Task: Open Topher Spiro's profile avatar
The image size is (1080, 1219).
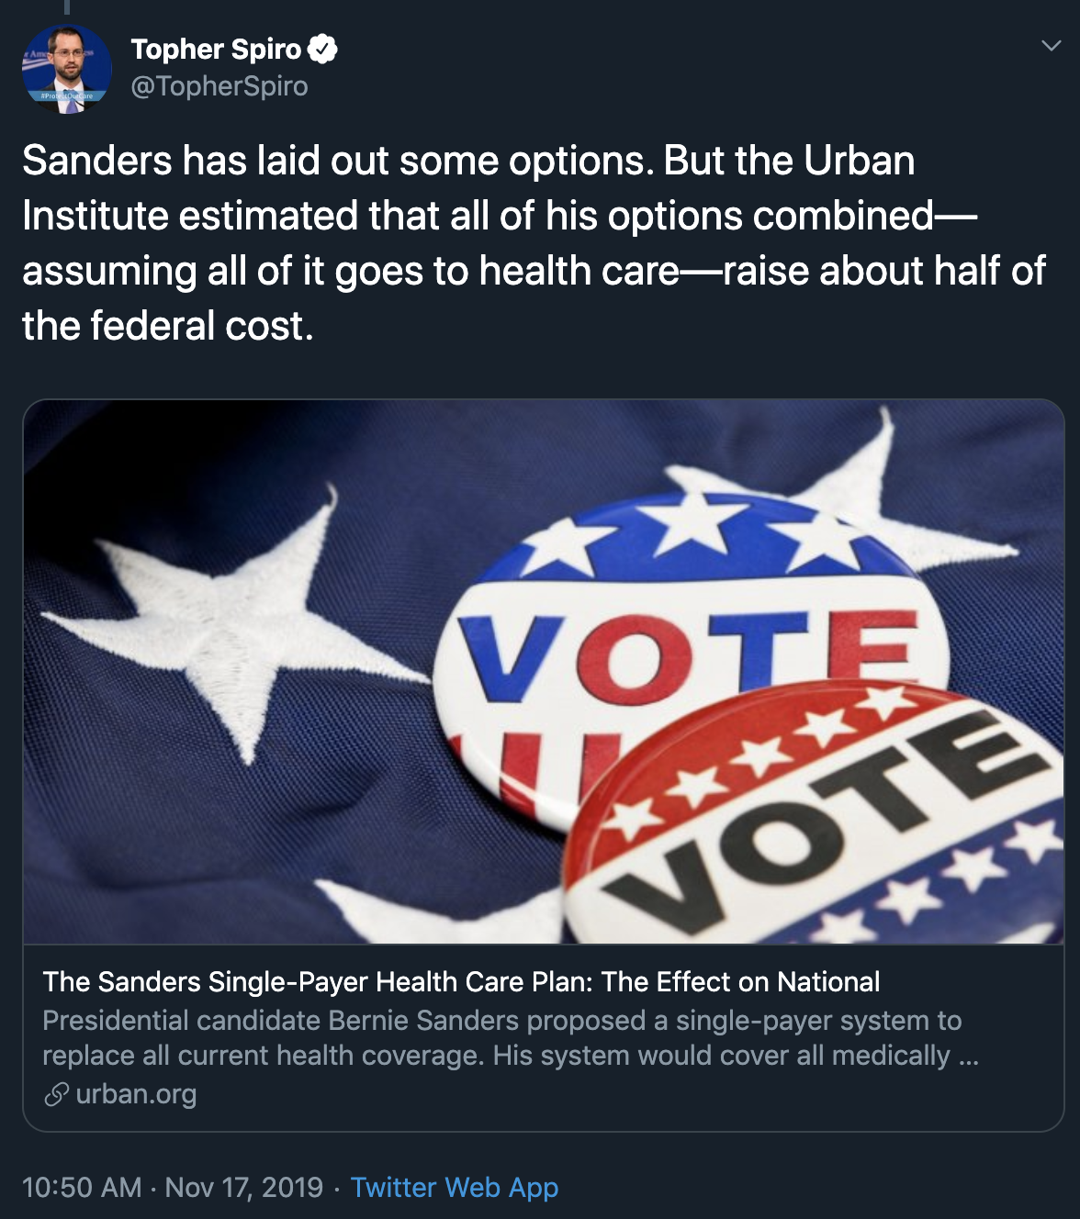Action: pos(67,69)
